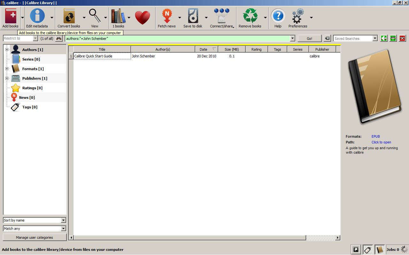Click the binoculars advanced search icon

pos(59,39)
